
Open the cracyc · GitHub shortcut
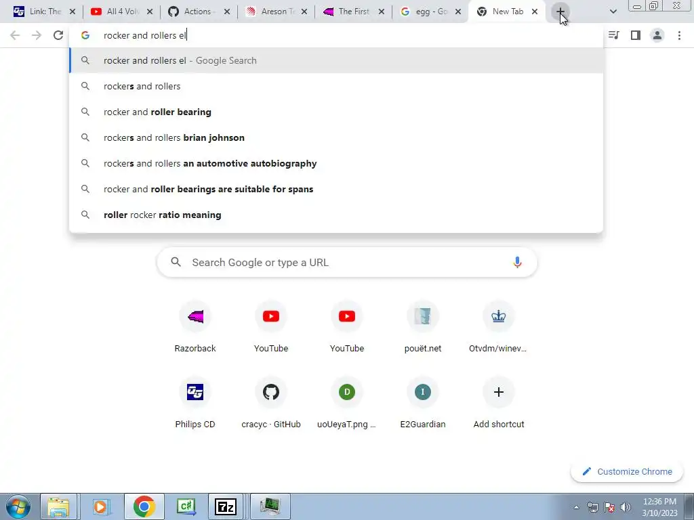click(271, 404)
